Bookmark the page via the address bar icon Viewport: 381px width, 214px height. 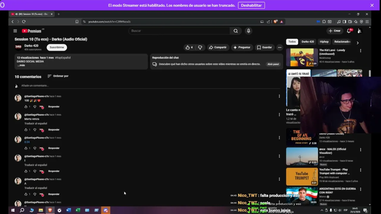tap(77, 22)
